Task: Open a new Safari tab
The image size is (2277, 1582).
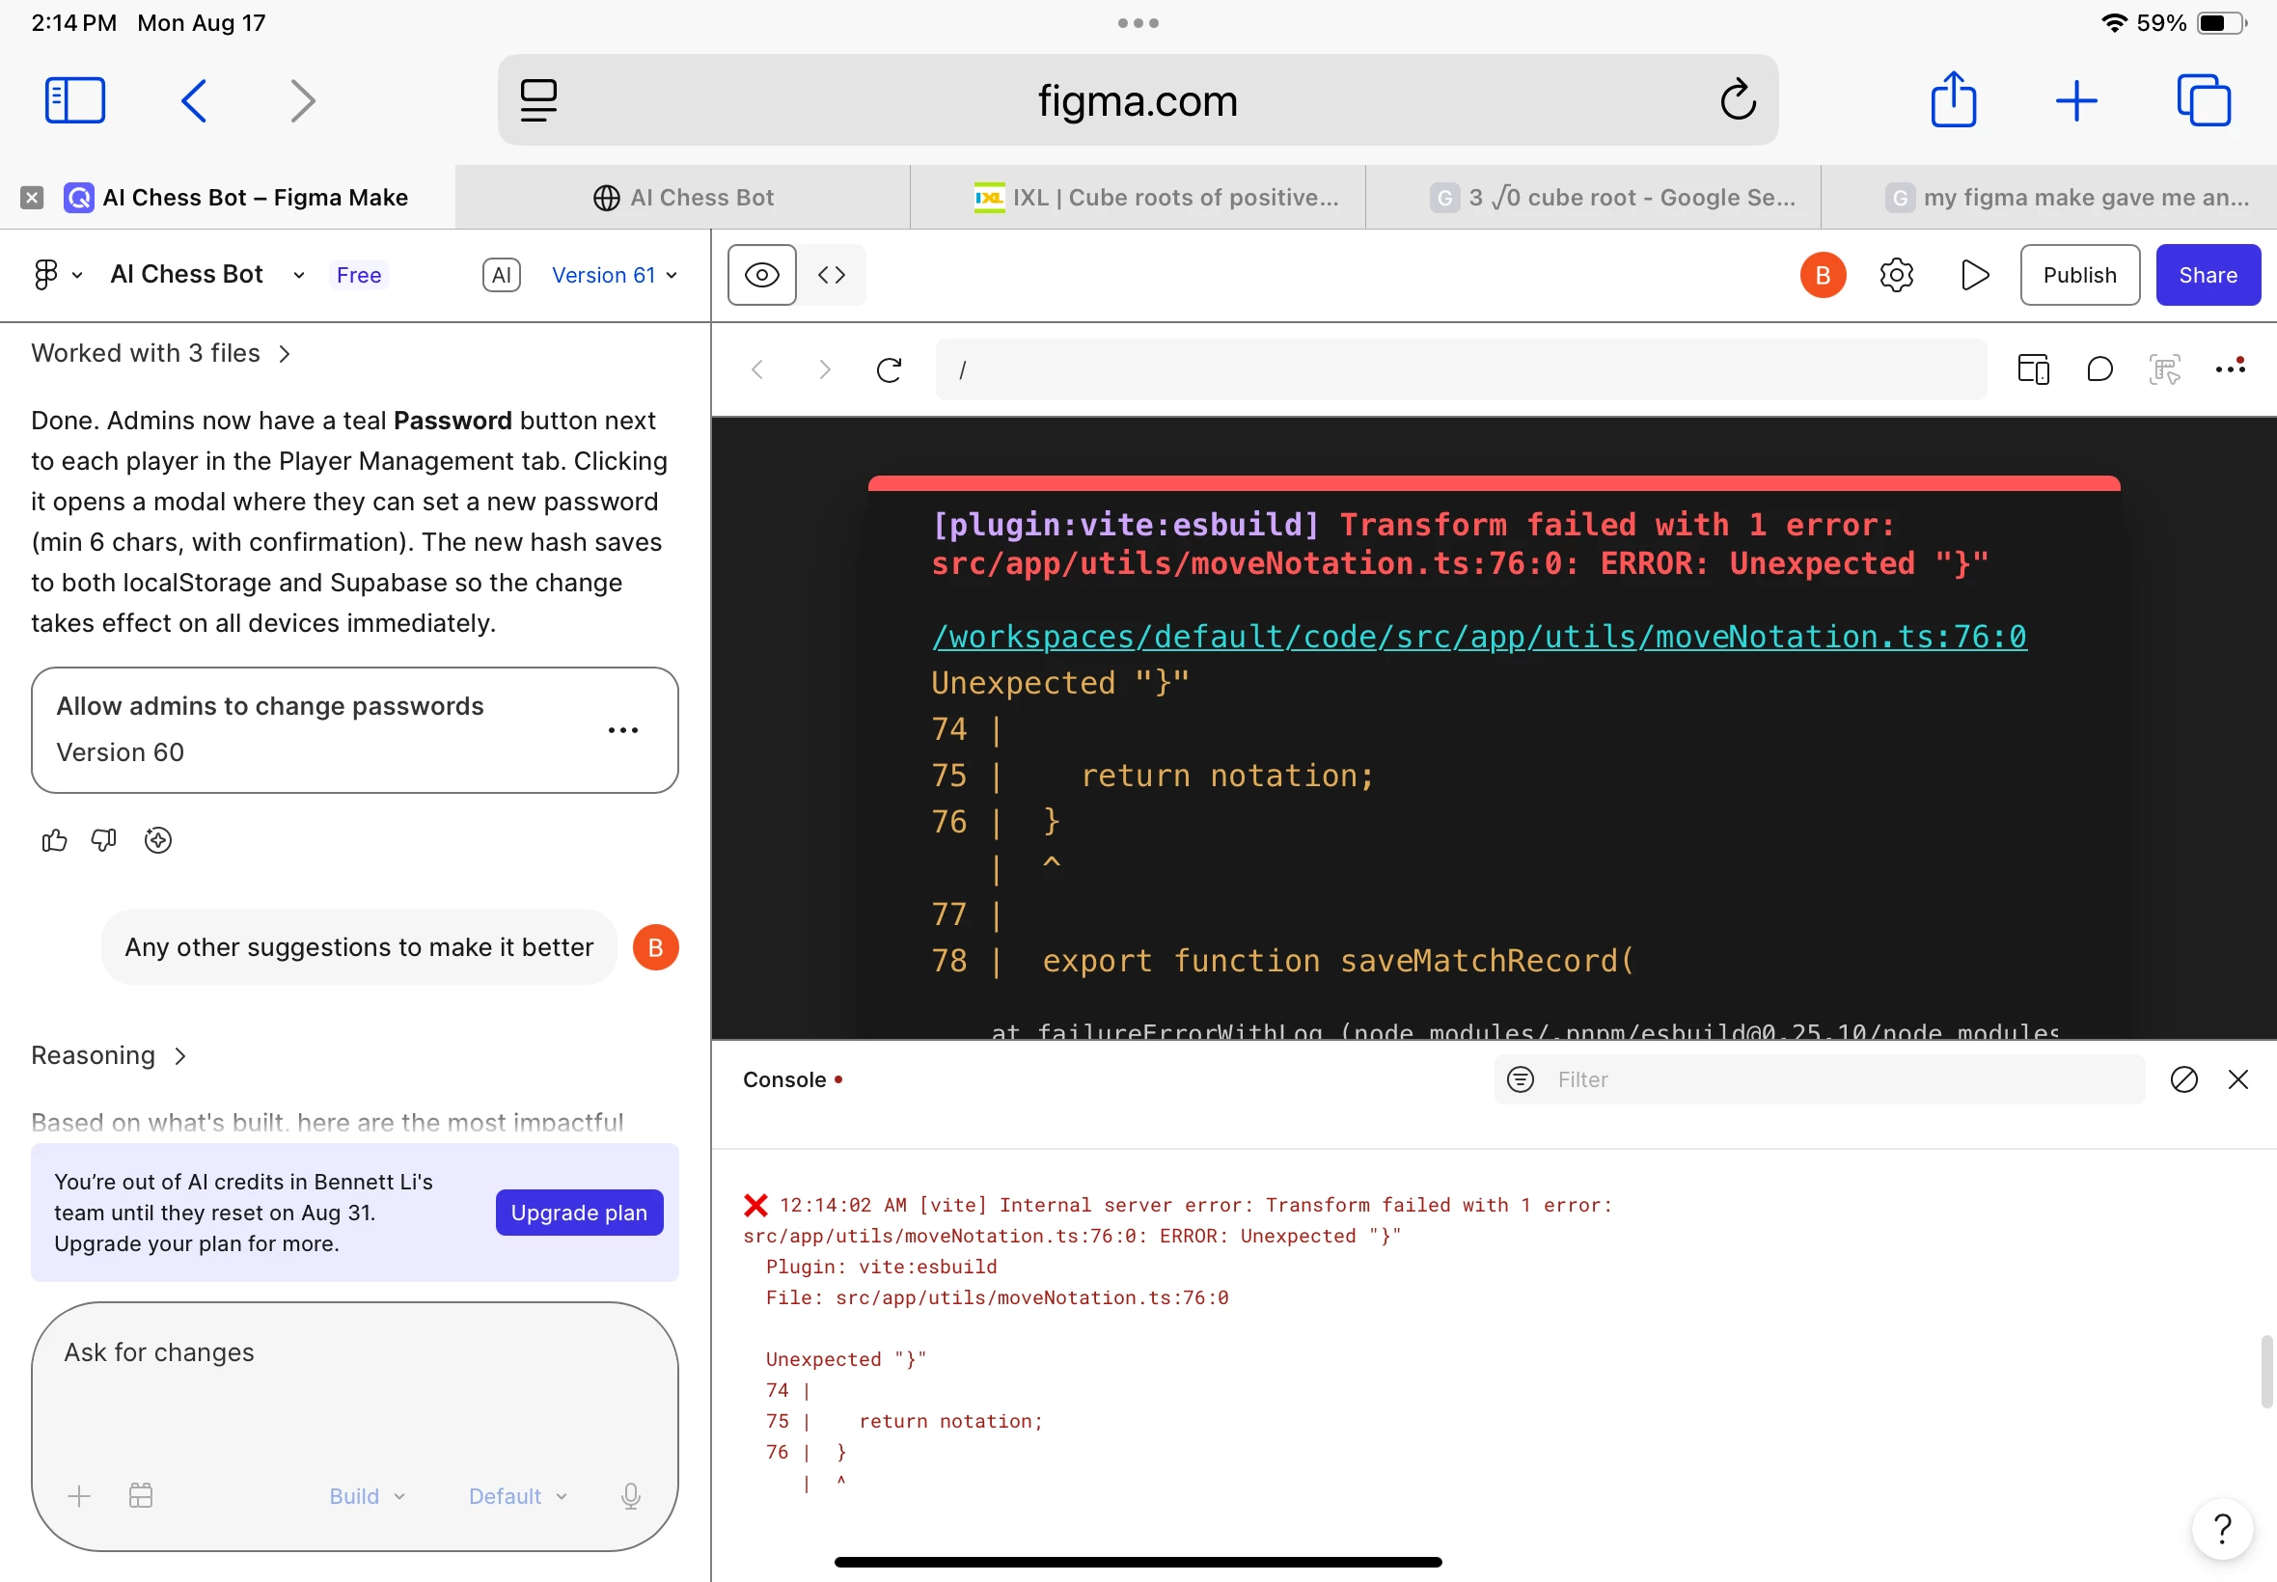Action: 2076,100
